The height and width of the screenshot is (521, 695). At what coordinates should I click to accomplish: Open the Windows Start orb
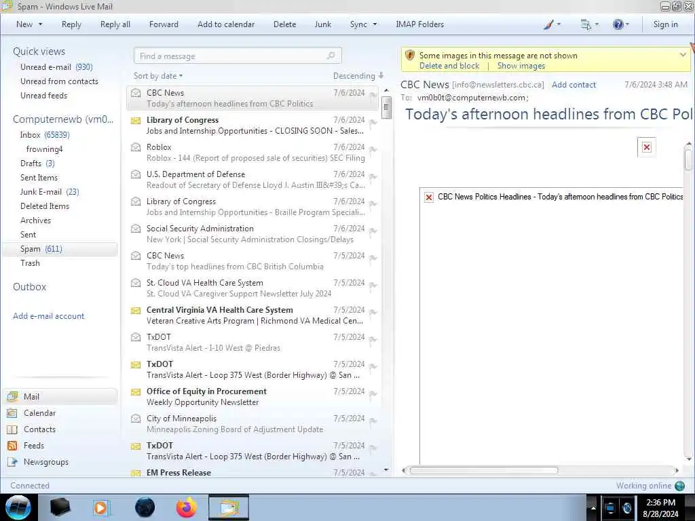click(x=18, y=507)
